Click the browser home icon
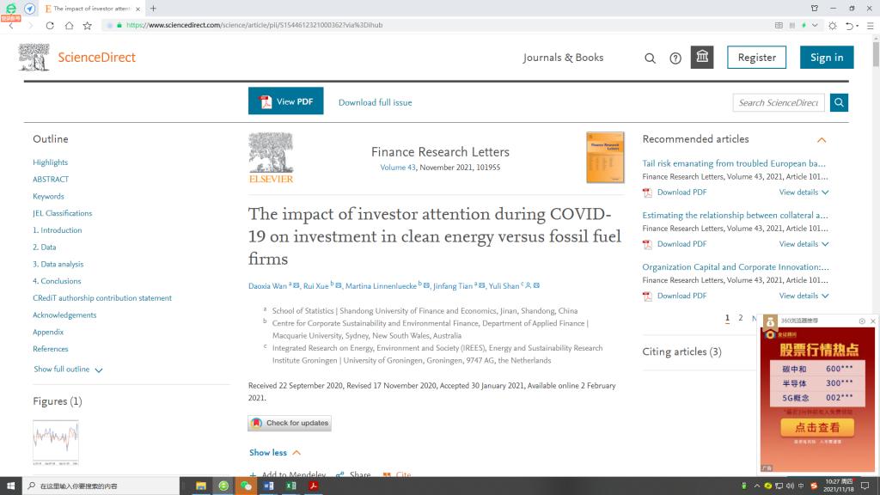 pos(69,26)
